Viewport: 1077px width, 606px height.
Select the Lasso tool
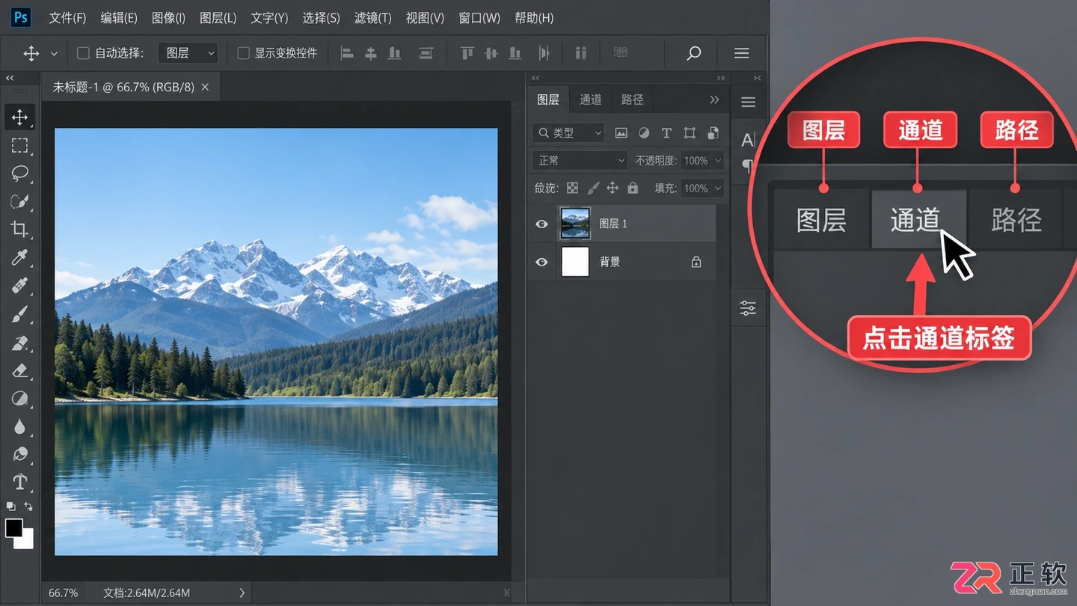(x=20, y=174)
